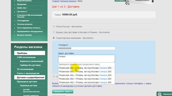The height and width of the screenshot is (96, 172).
Task: Open Продукция in the sidebar menu
Action: tap(21, 4)
